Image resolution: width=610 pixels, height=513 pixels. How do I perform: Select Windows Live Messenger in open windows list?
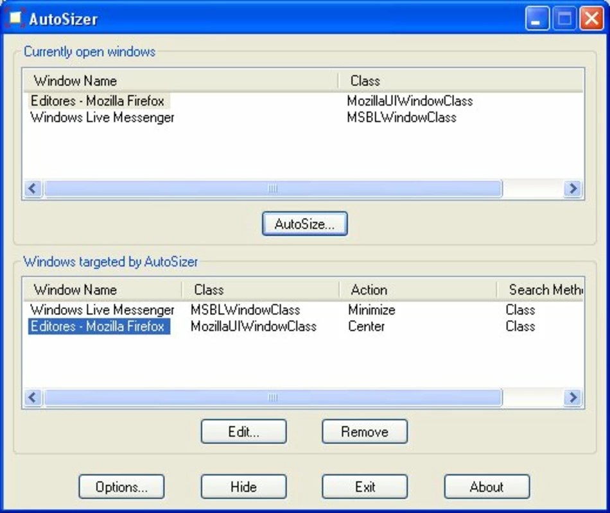102,117
